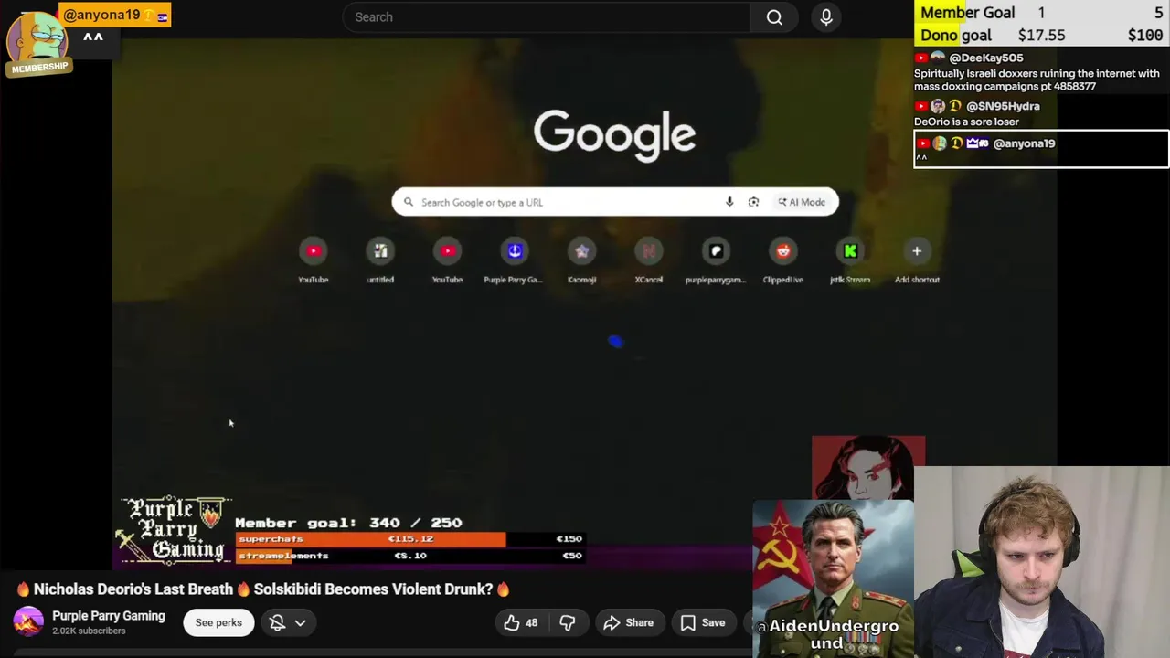Image resolution: width=1170 pixels, height=658 pixels.
Task: Click the See perks button
Action: point(218,623)
